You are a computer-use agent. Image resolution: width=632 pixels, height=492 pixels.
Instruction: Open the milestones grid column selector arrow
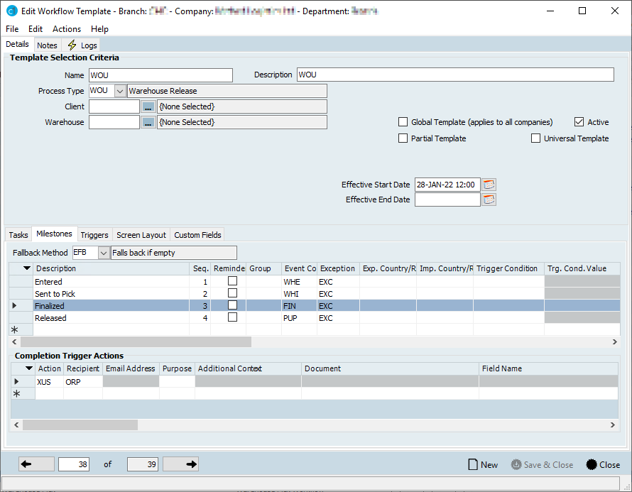point(27,269)
